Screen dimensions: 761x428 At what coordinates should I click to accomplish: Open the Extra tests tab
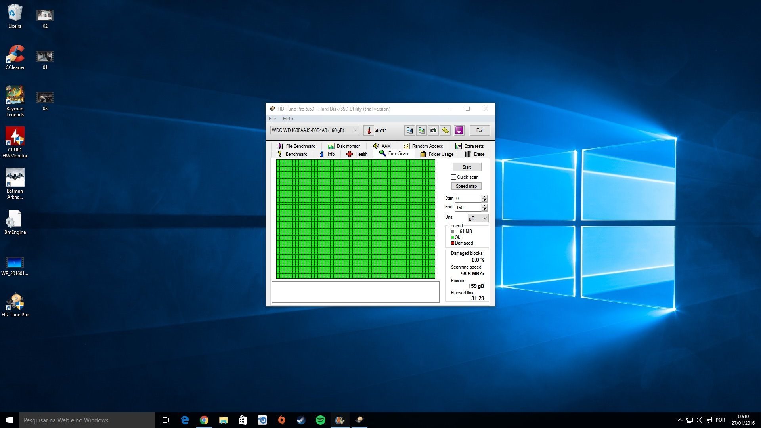pos(469,146)
